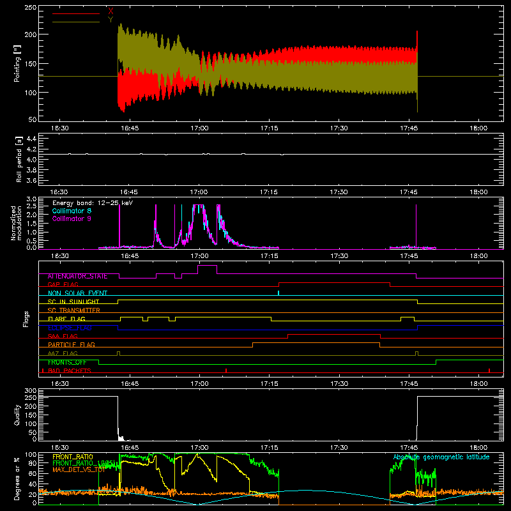Click the olive Y legend line
Viewport: 511px width, 511px height.
click(x=76, y=22)
